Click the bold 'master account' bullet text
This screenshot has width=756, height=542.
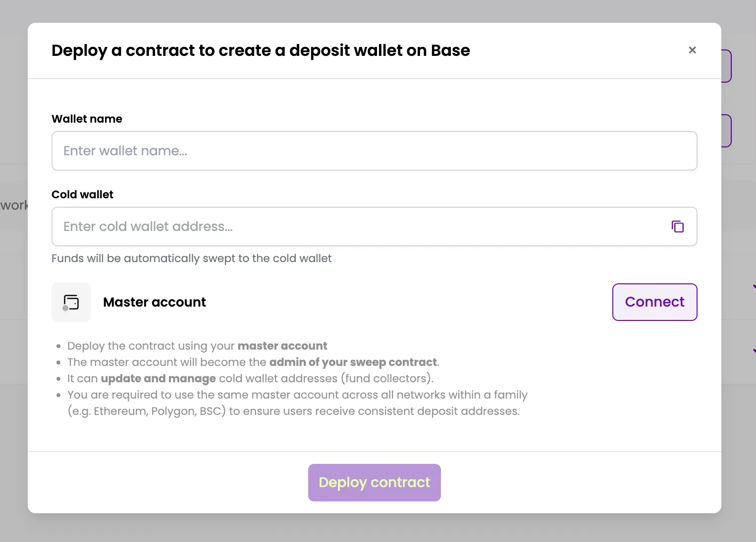click(282, 346)
